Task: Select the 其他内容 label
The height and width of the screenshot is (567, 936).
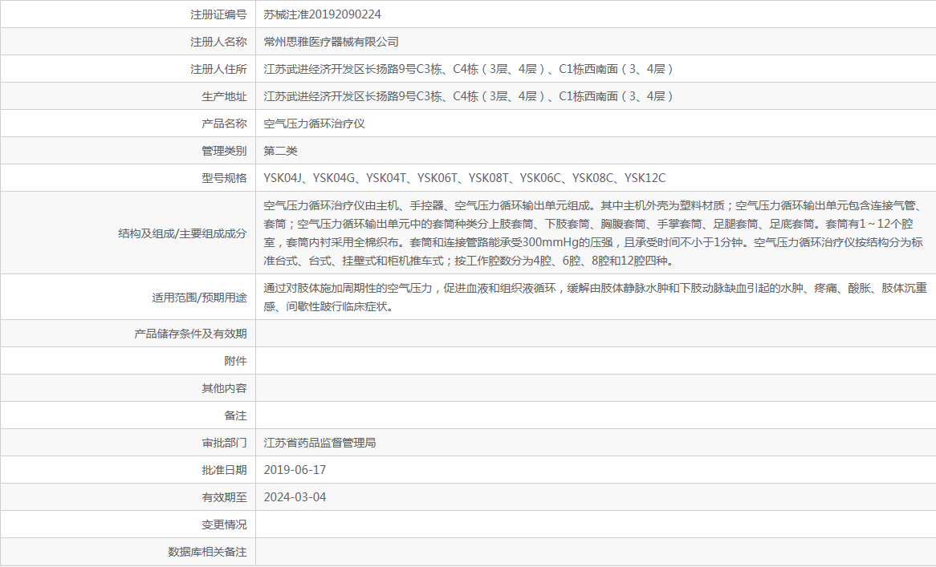Action: (x=224, y=388)
